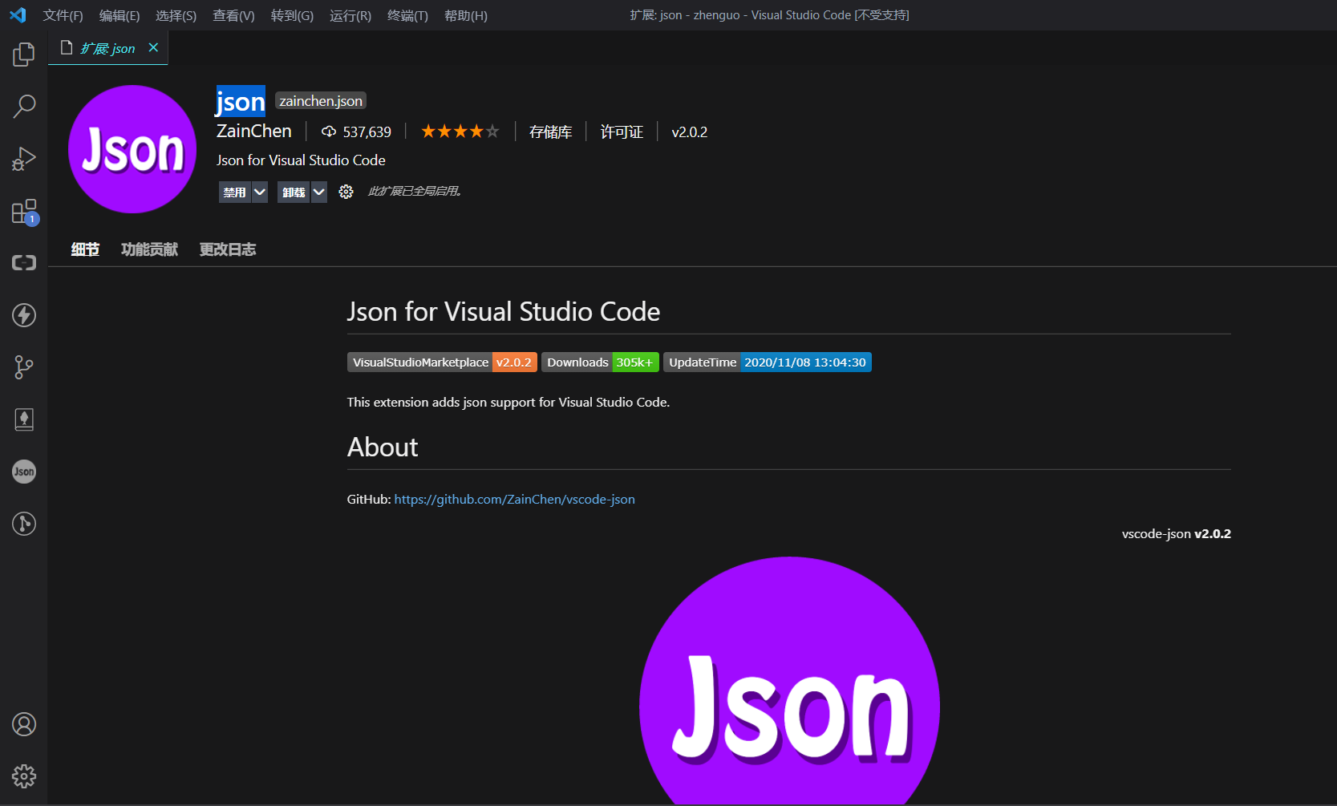
Task: Open the notebook icon view in activity bar
Action: pyautogui.click(x=24, y=419)
